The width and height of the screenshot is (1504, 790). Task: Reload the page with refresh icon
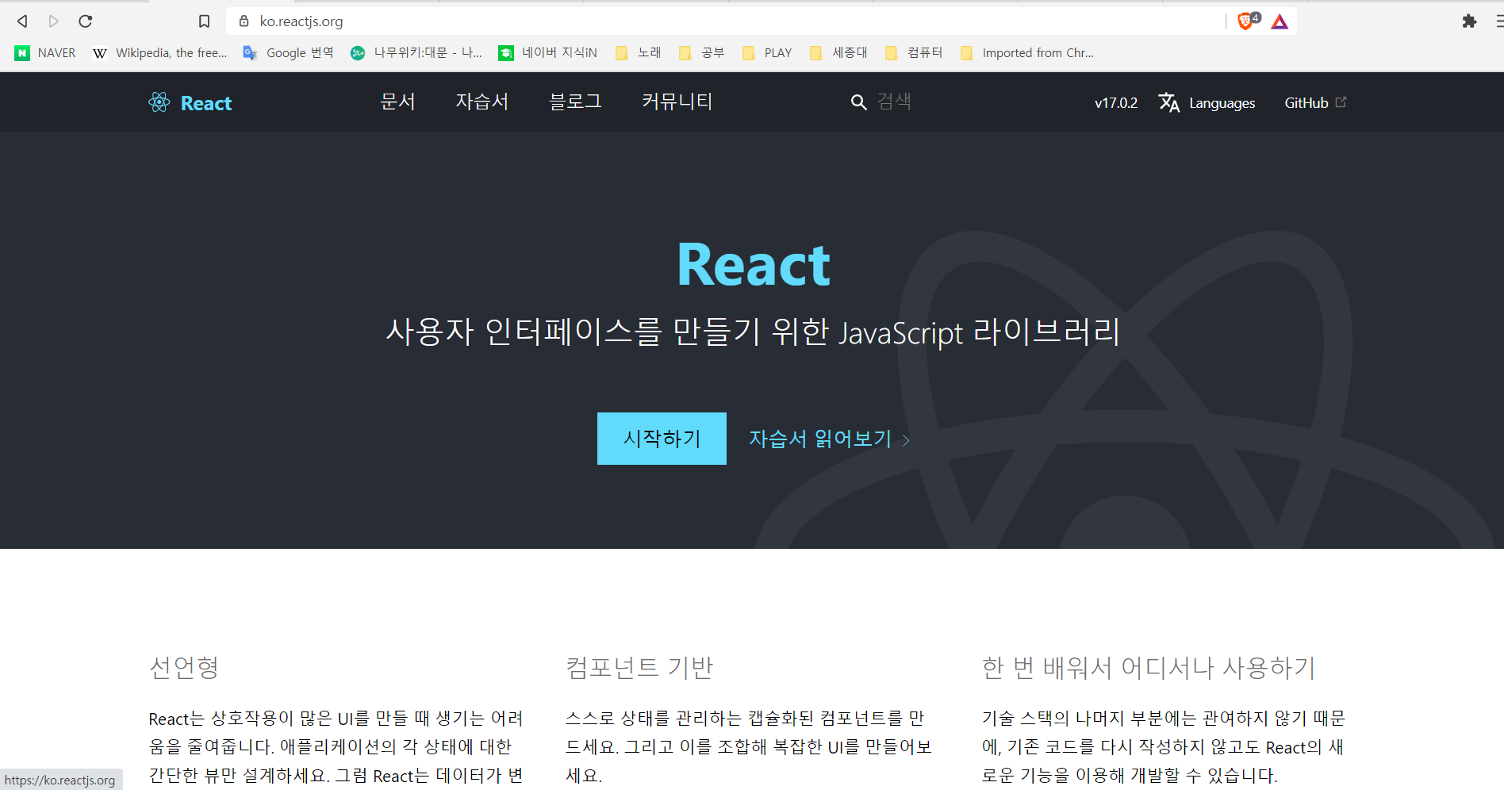86,21
